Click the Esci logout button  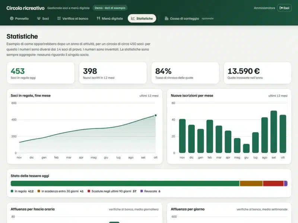284,8
